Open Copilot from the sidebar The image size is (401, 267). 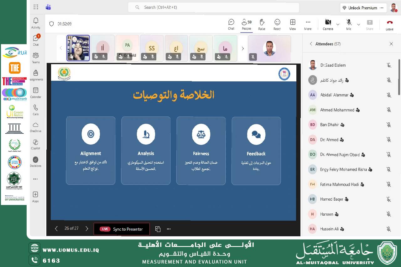[x=36, y=144]
